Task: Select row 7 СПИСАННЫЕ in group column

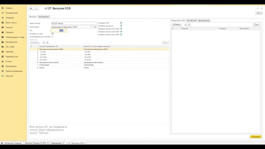Action: (x=44, y=65)
